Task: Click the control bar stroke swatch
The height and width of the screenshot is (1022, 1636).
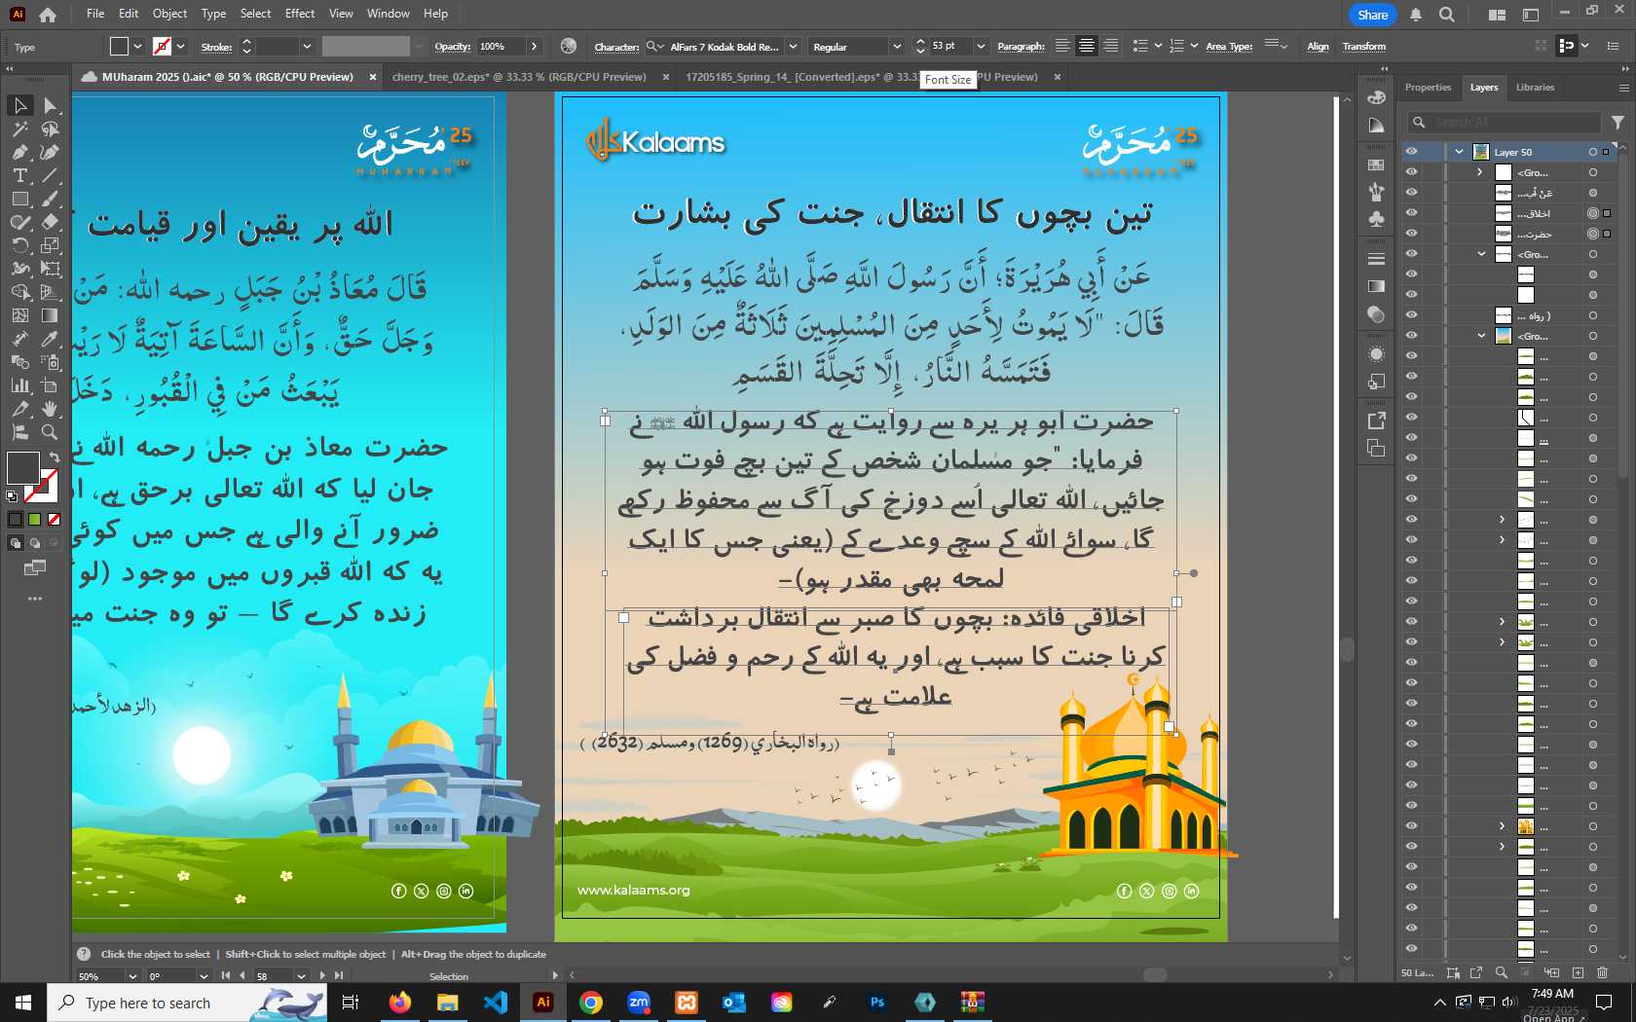Action: (x=163, y=46)
